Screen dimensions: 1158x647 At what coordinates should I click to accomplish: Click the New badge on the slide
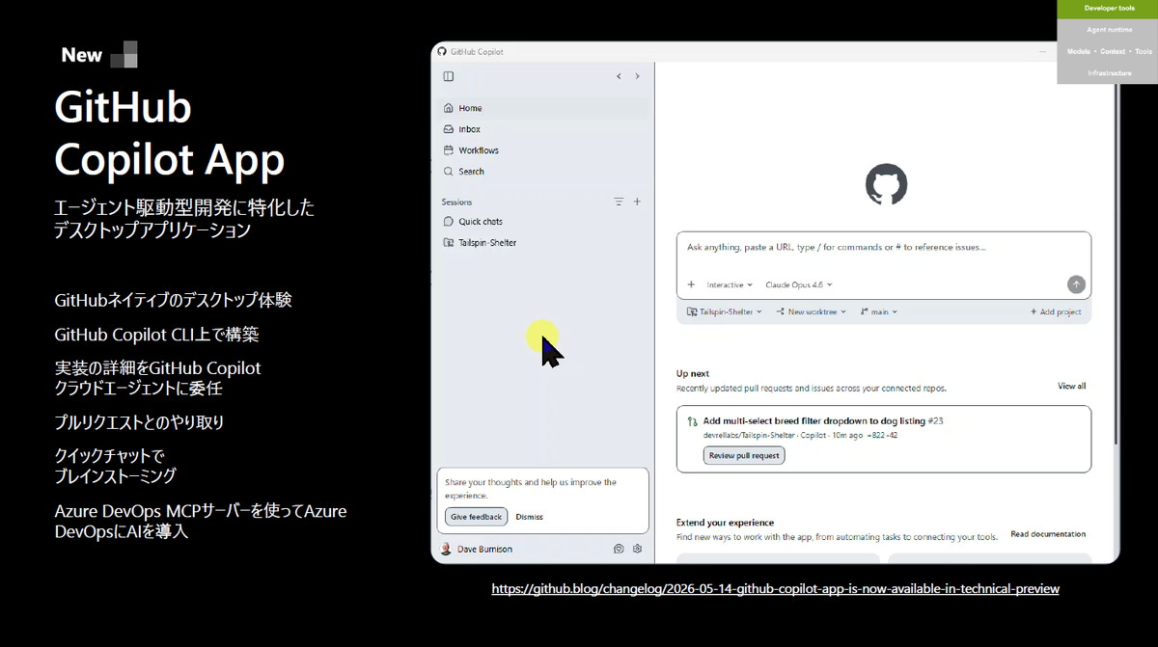(99, 55)
